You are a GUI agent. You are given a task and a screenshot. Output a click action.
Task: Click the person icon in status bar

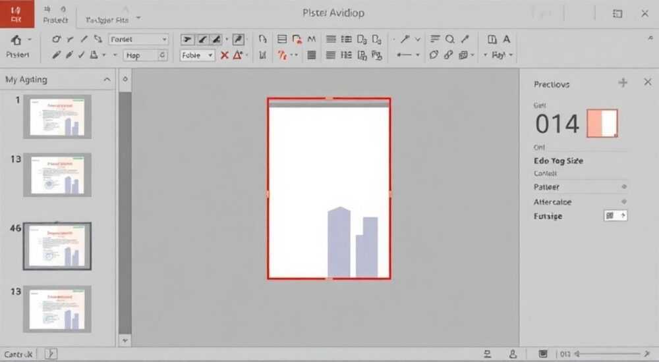513,354
